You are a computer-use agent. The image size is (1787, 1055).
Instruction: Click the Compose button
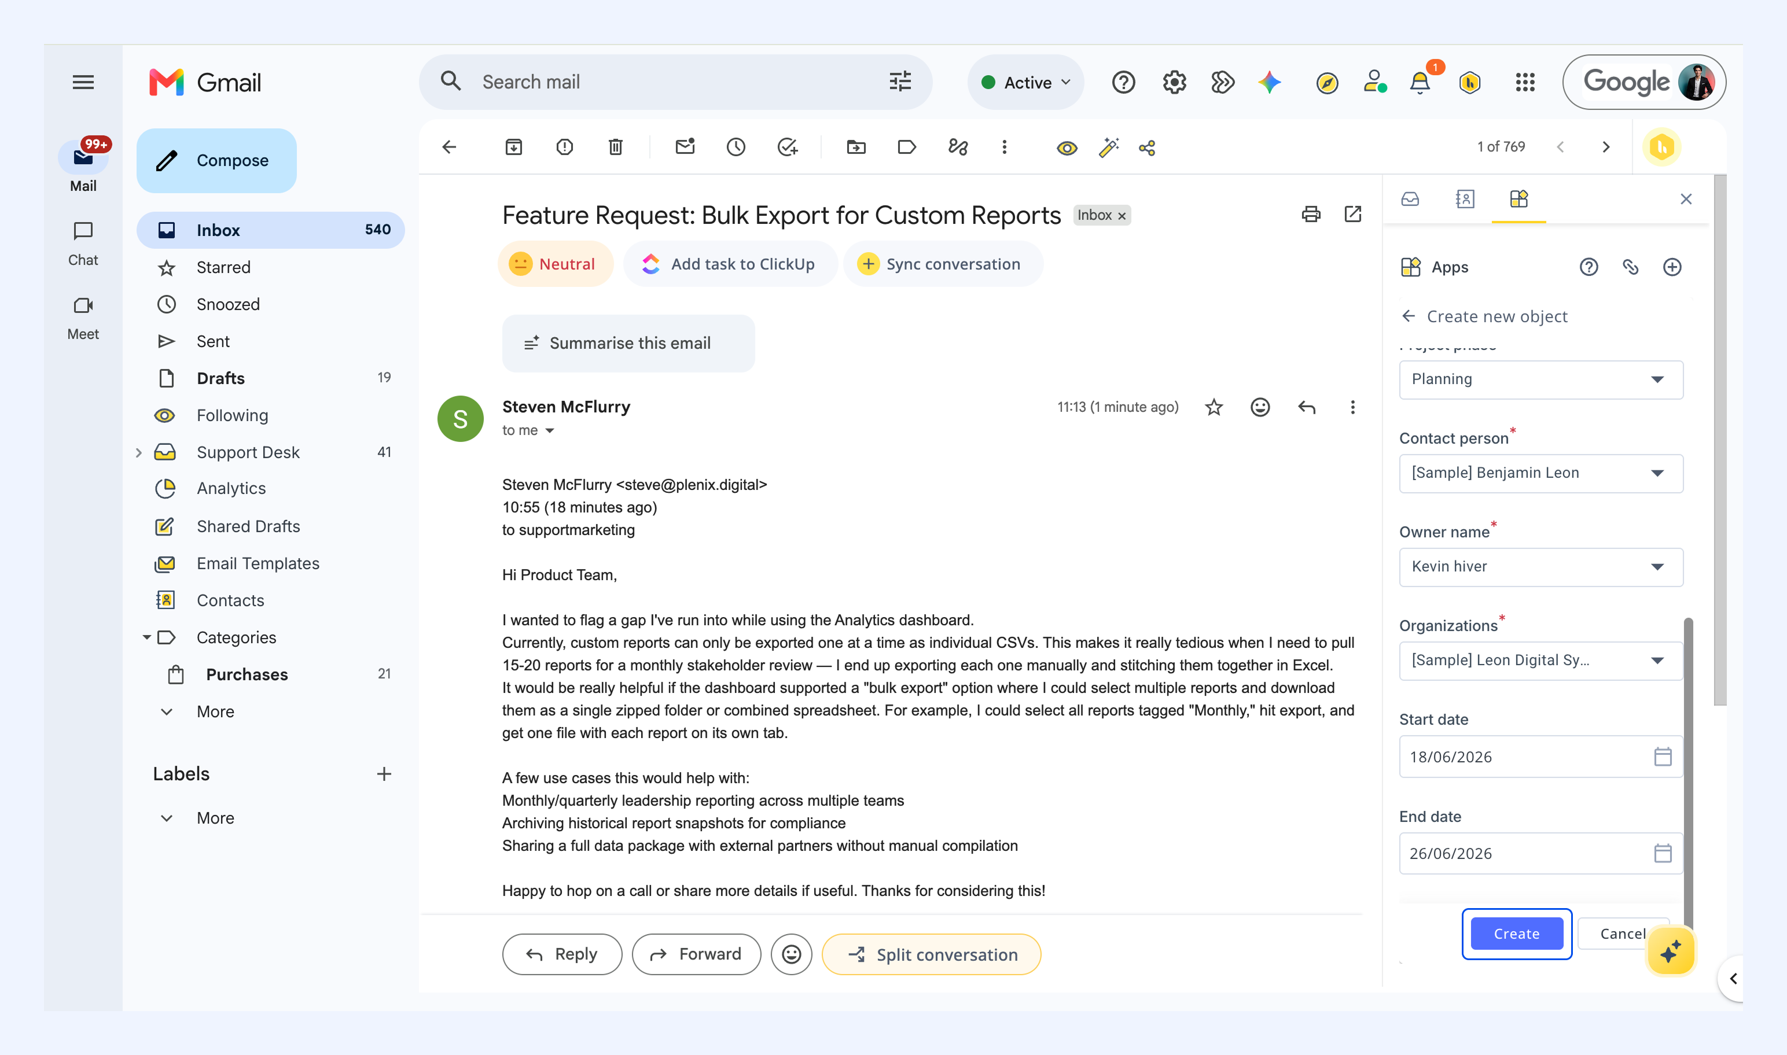click(x=216, y=161)
